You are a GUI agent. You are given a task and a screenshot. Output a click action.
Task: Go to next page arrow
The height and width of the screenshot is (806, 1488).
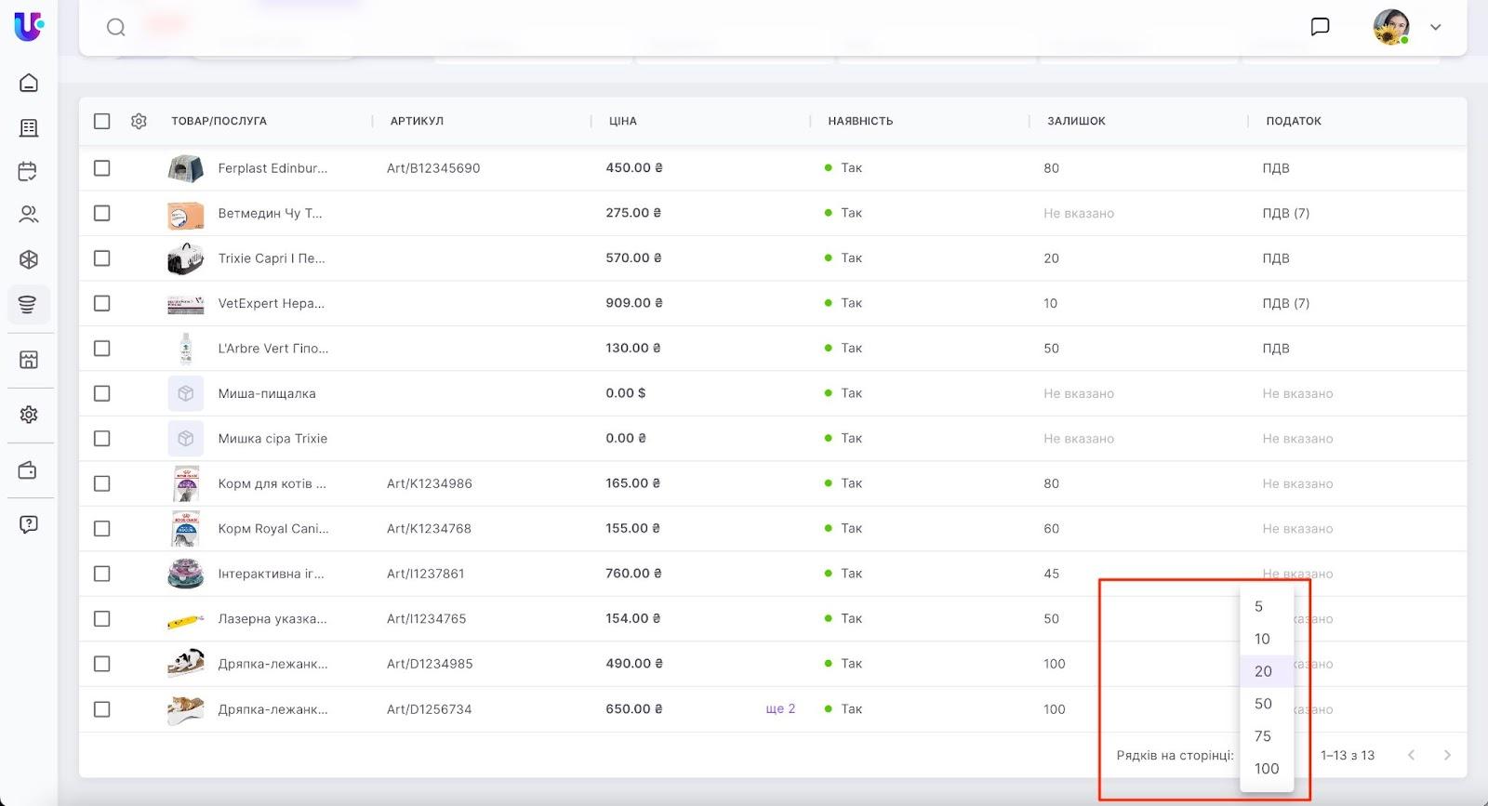pos(1446,755)
